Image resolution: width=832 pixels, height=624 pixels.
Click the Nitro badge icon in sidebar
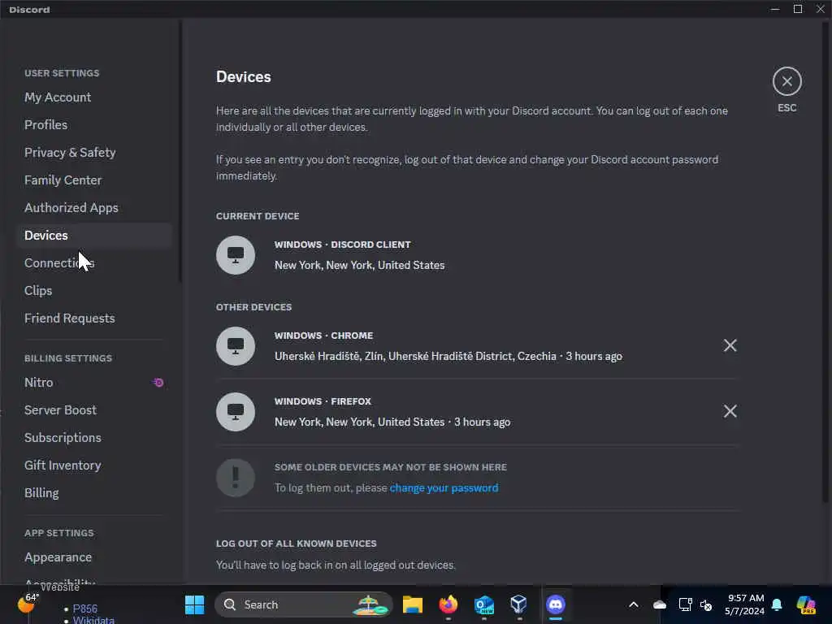tap(158, 382)
